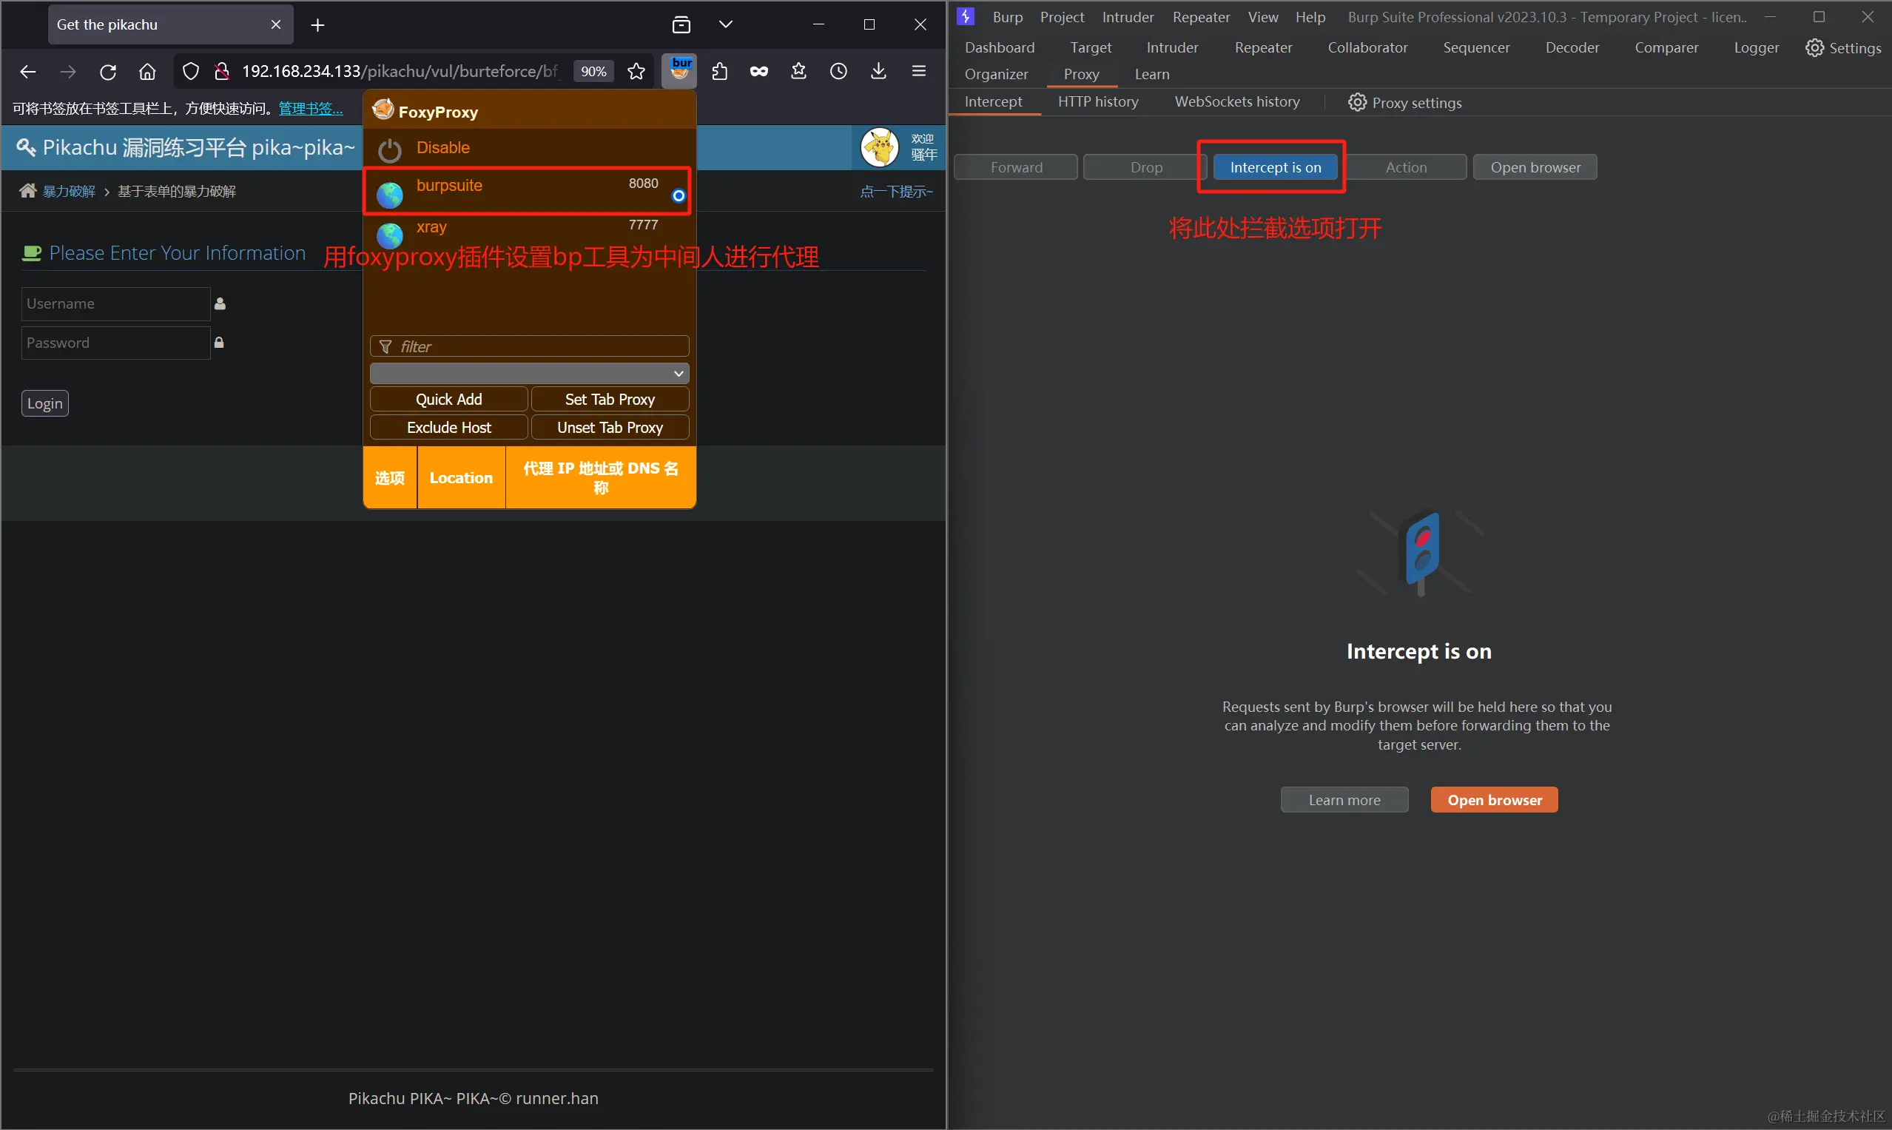The height and width of the screenshot is (1130, 1892).
Task: Expand the list all tabs chevron
Action: tap(726, 25)
